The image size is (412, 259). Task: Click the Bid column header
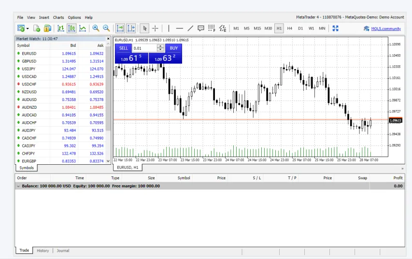pyautogui.click(x=64, y=45)
